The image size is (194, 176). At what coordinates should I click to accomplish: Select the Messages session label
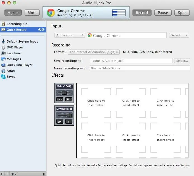[14, 59]
